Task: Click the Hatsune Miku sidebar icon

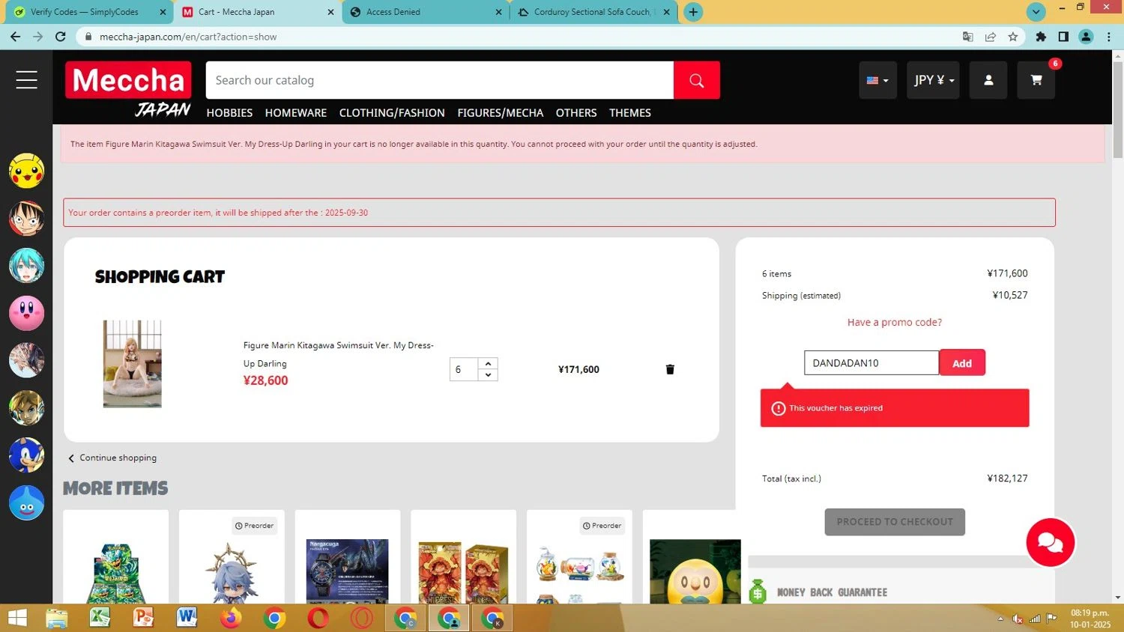Action: 26,266
